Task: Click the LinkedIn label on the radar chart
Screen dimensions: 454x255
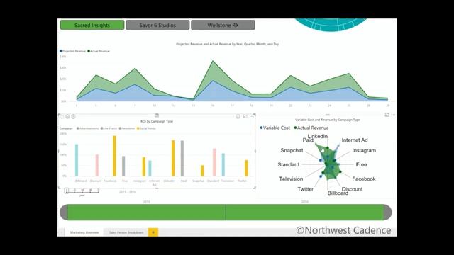Action: click(x=318, y=136)
